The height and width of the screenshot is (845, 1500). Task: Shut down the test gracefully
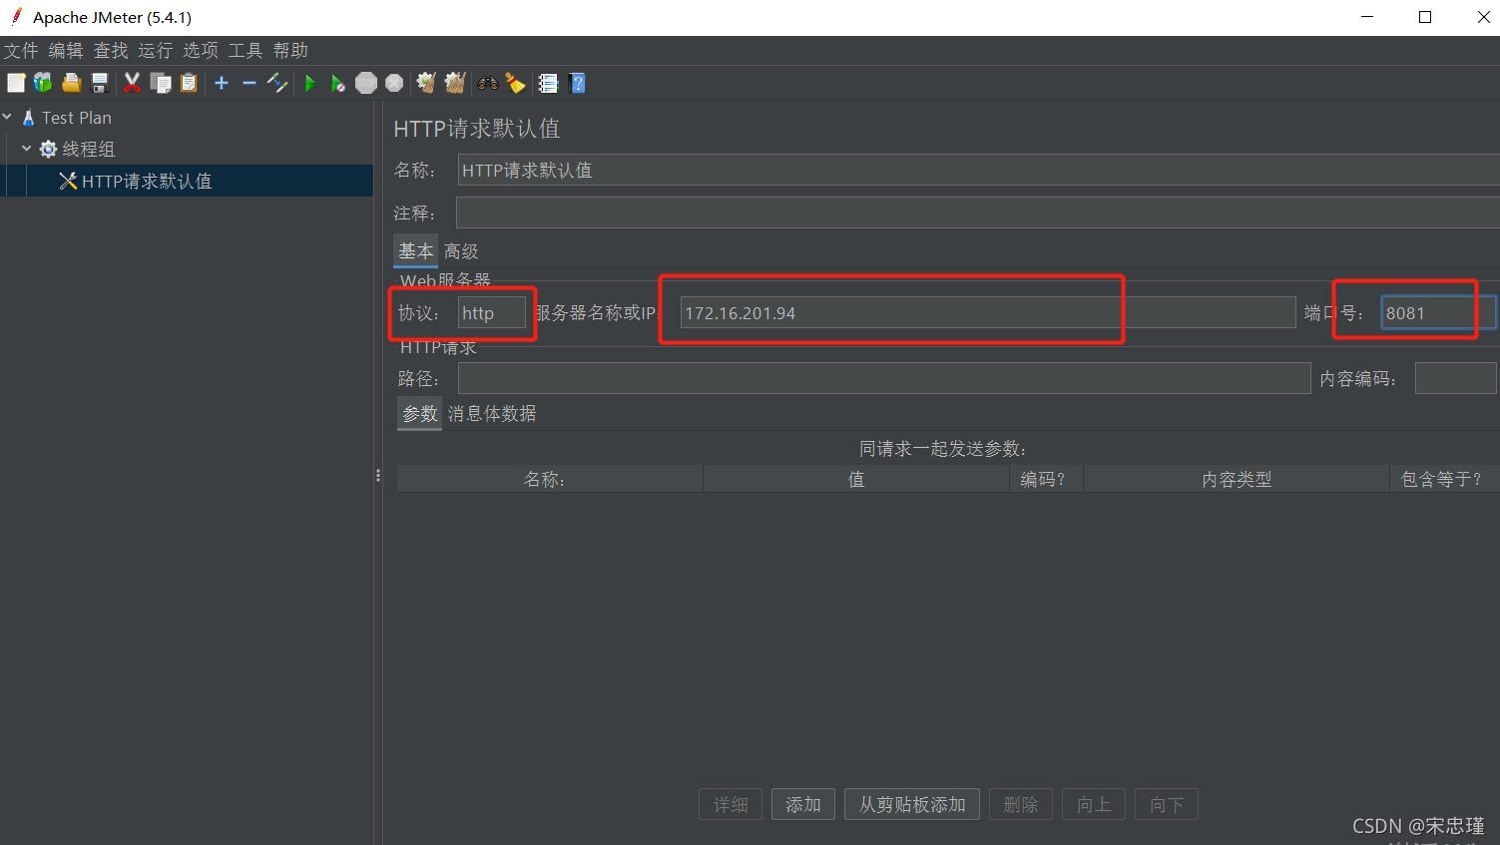click(394, 83)
